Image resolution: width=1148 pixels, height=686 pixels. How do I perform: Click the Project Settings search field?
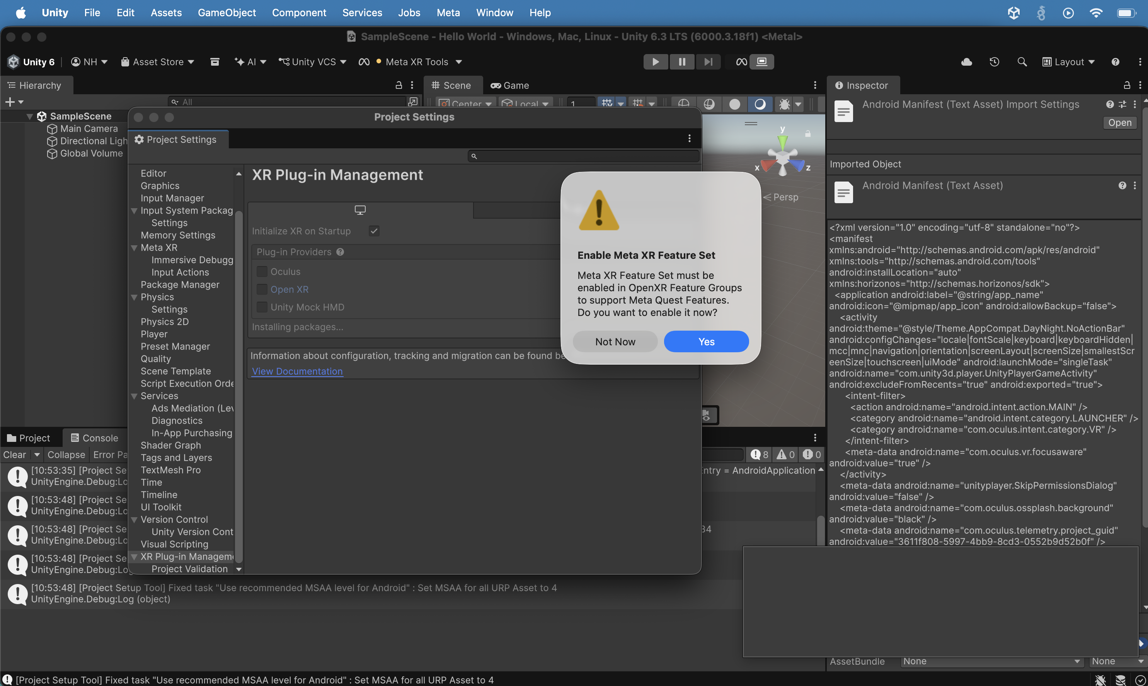coord(583,156)
